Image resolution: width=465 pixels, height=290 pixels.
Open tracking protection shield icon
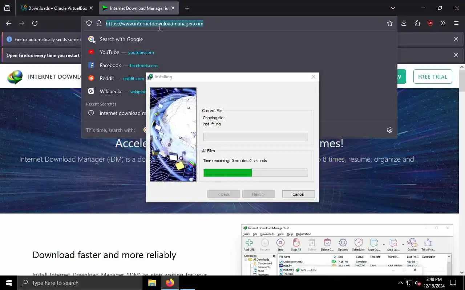89,24
